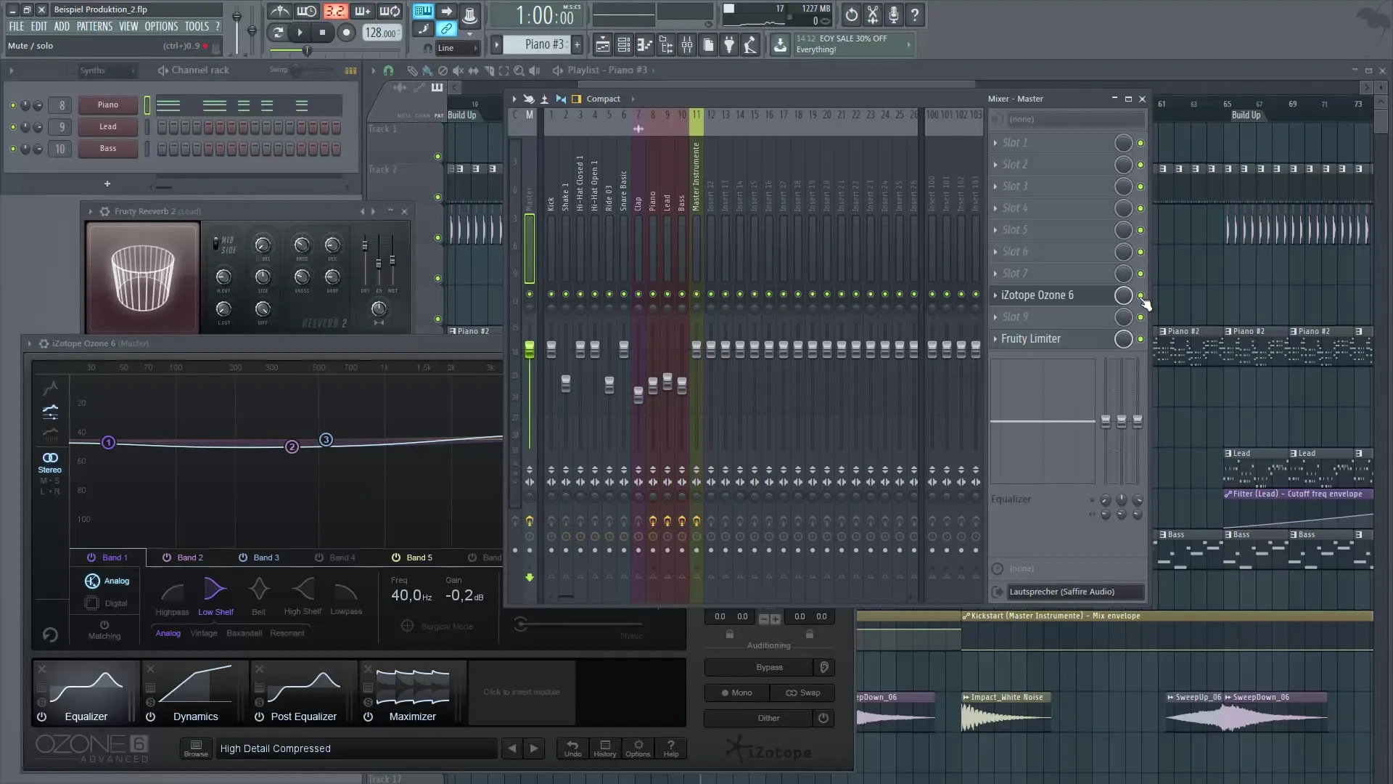
Task: Click the Bypass button in Ozone
Action: pyautogui.click(x=769, y=666)
